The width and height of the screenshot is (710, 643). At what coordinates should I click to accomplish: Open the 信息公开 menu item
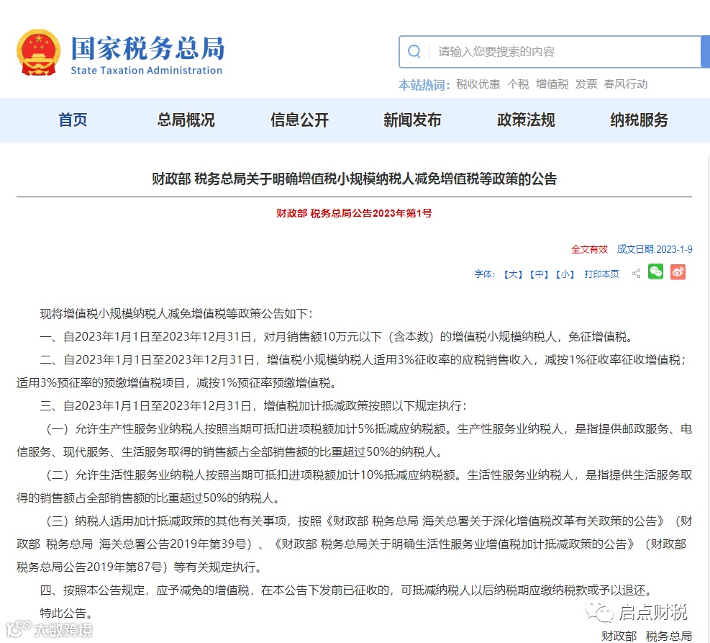click(299, 120)
